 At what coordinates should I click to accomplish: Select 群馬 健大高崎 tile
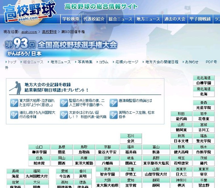(x=182, y=150)
